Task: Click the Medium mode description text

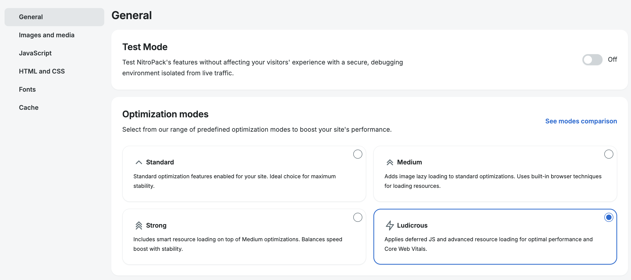Action: [493, 181]
